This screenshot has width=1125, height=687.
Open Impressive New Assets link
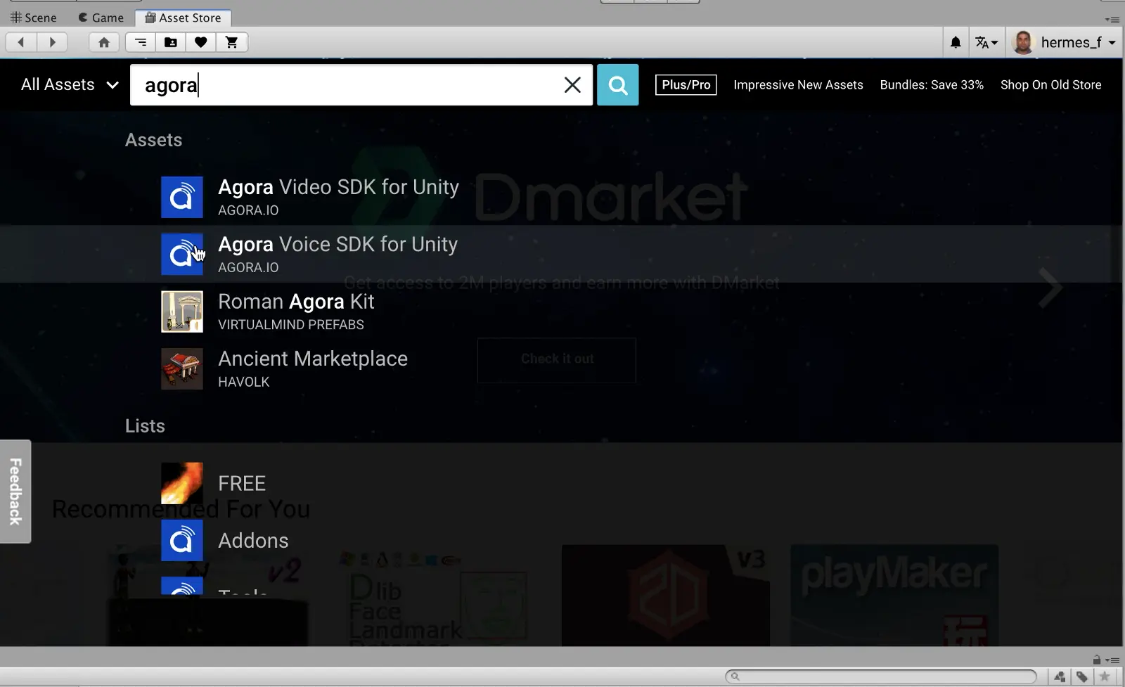coord(798,85)
